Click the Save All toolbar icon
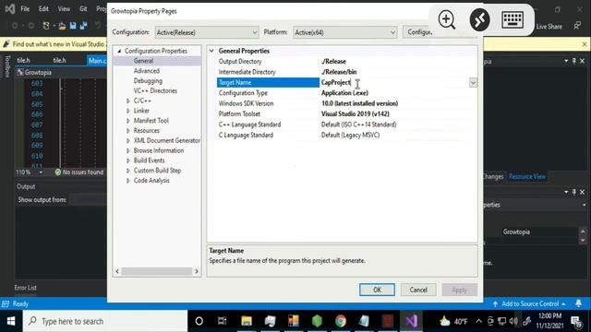 (83, 26)
